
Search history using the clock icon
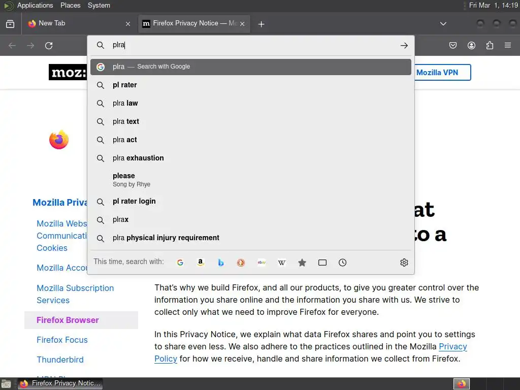pyautogui.click(x=343, y=263)
